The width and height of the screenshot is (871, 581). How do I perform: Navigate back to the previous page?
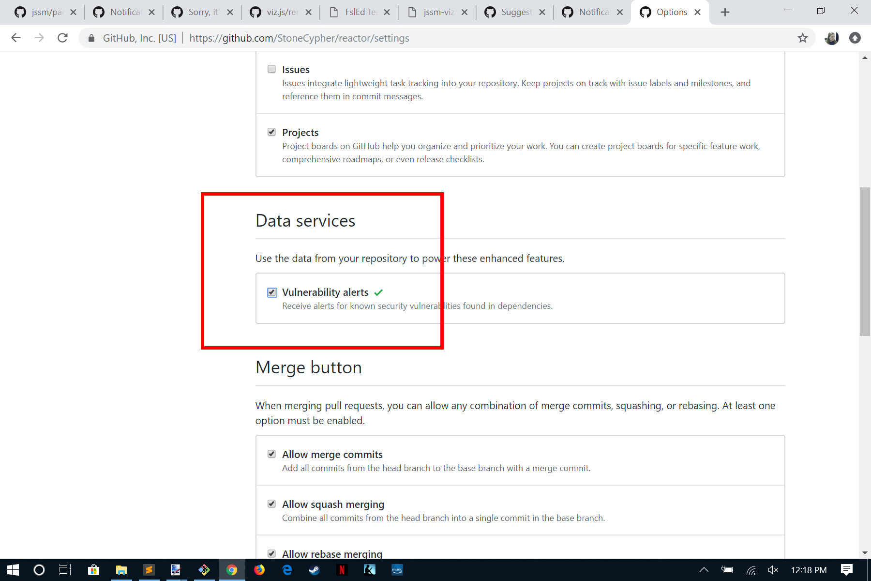16,38
